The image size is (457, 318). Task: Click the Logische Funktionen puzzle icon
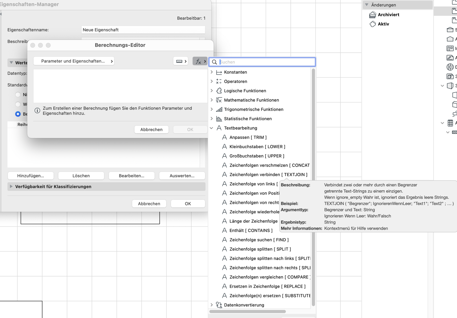pos(219,91)
